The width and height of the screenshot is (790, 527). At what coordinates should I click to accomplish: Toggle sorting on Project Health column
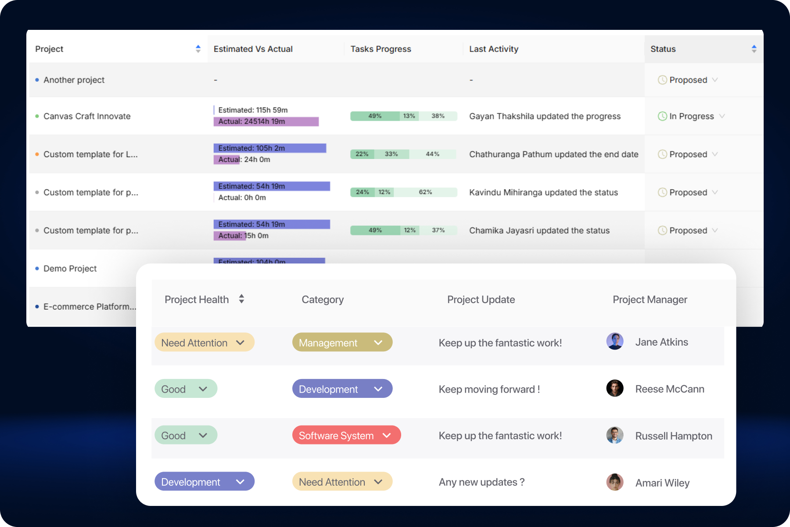tap(241, 299)
